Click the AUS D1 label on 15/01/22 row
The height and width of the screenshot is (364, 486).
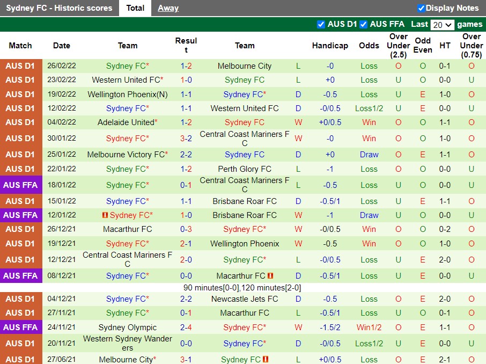tap(21, 201)
